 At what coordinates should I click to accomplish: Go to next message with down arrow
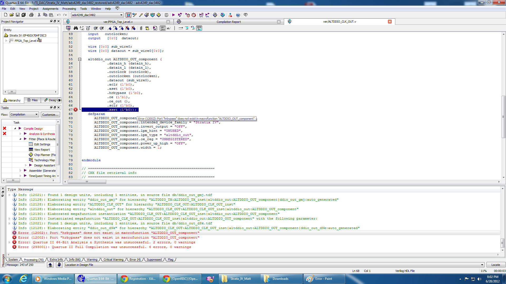(x=59, y=265)
